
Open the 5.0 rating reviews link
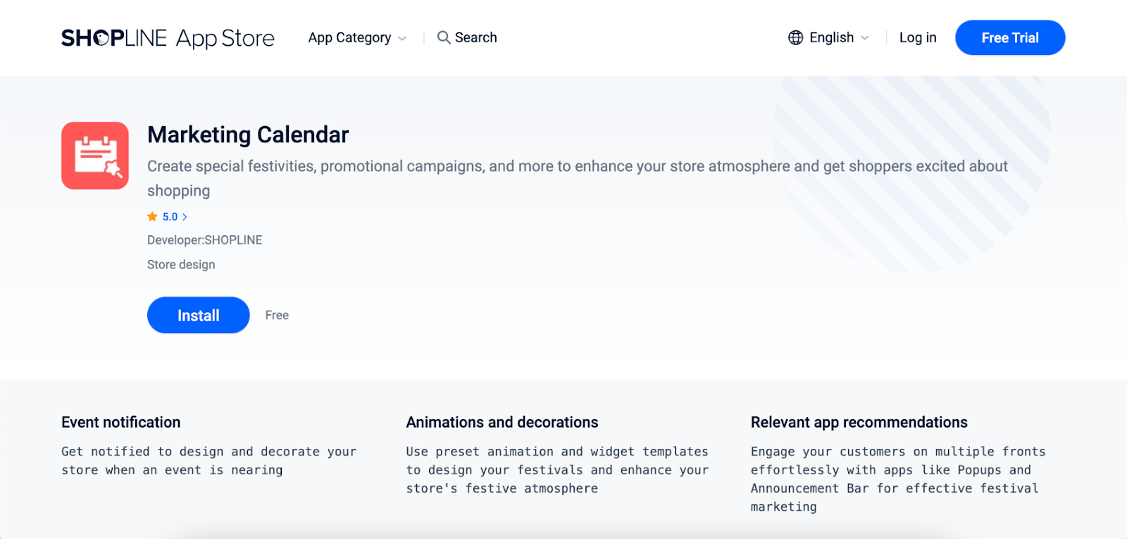click(170, 217)
